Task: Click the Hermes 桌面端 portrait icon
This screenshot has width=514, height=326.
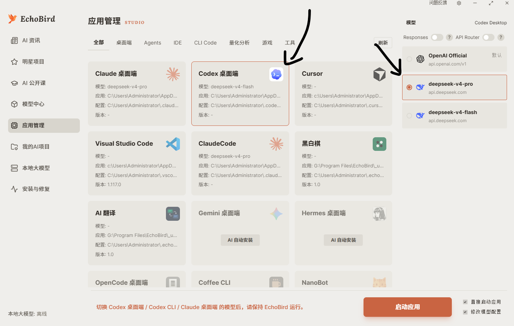Action: (379, 213)
